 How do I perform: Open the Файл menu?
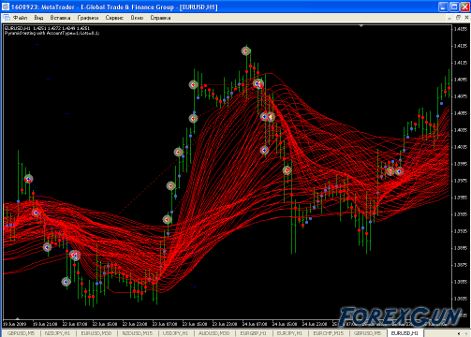[20, 18]
